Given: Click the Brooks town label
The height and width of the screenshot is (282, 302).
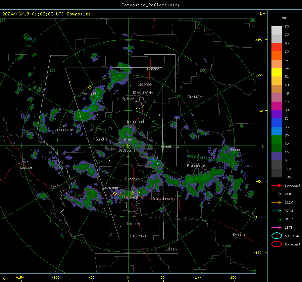Looking at the screenshot, I should pos(239,235).
